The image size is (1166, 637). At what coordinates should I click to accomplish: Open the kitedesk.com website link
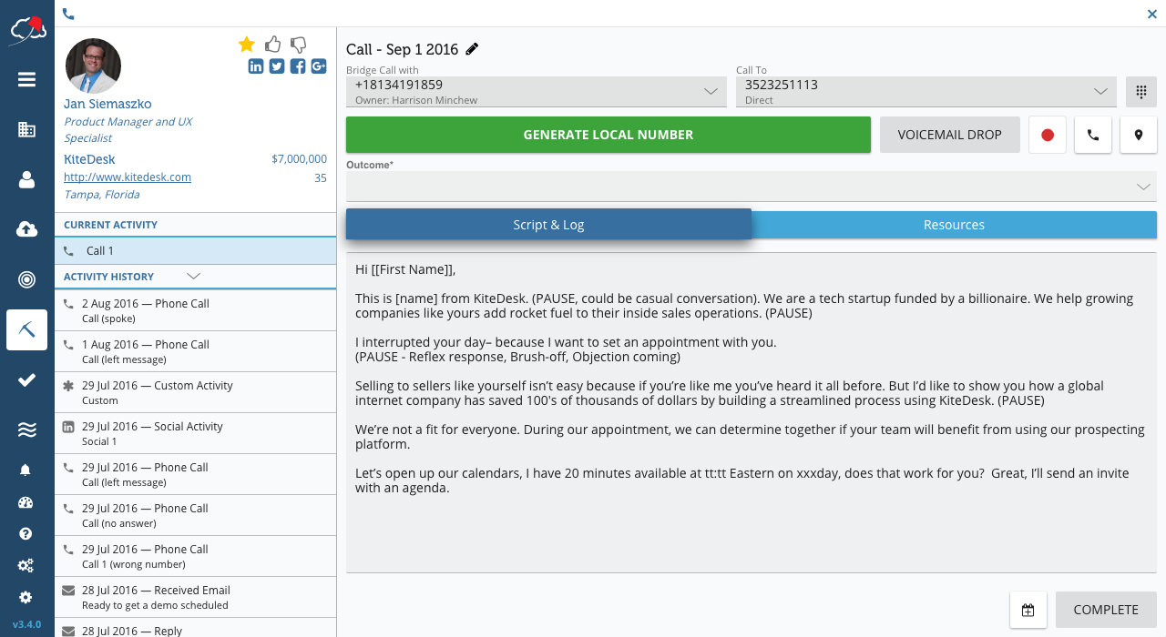coord(128,177)
